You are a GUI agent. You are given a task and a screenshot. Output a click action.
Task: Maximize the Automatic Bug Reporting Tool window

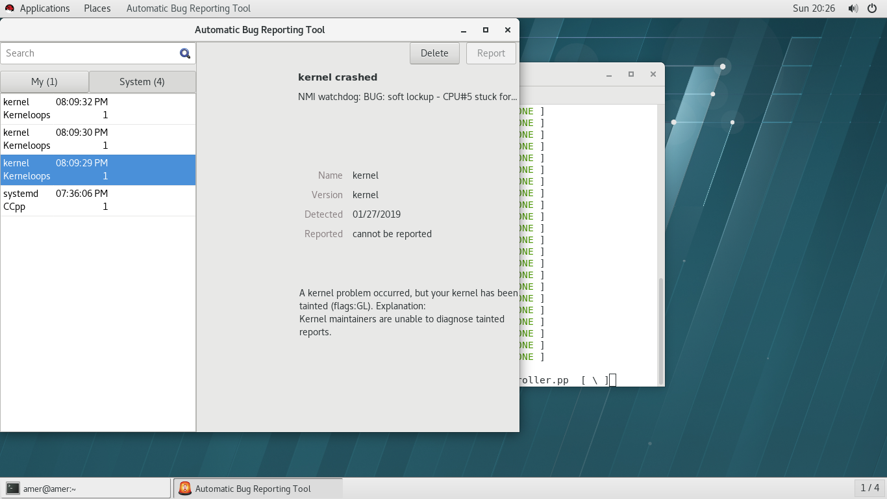(x=486, y=30)
